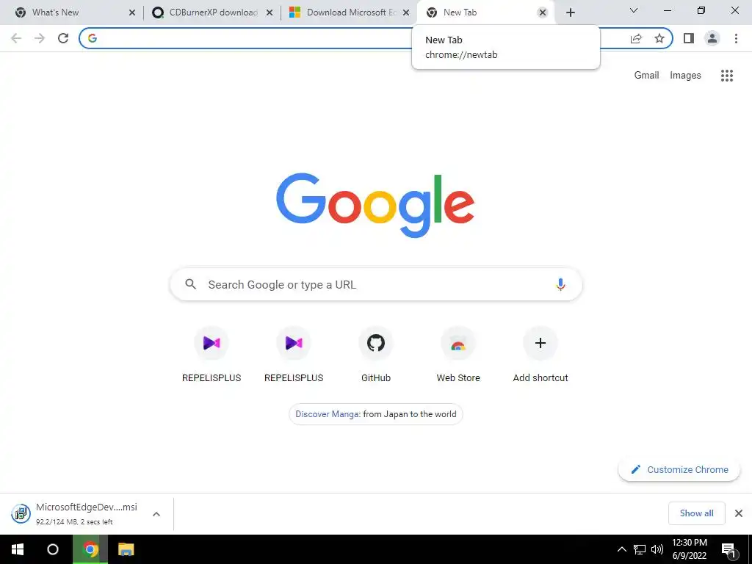
Task: Close the CDBurnerXP download tab
Action: point(270,12)
